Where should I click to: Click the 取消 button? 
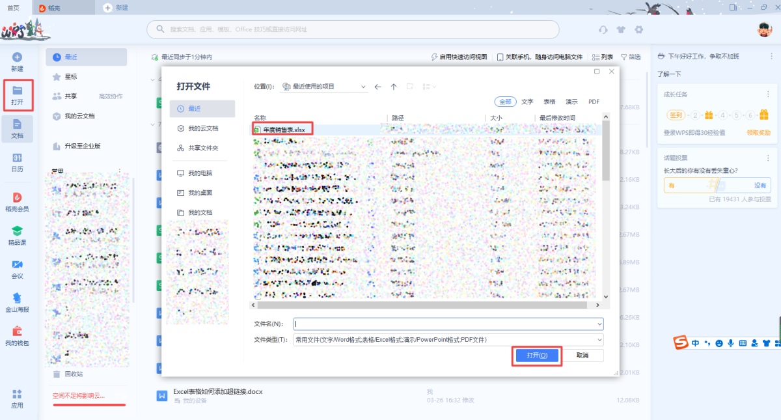click(x=582, y=356)
